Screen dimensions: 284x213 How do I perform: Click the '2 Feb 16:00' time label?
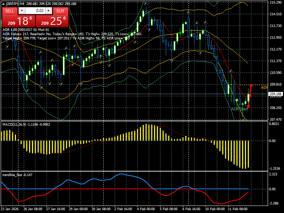pos(123,209)
